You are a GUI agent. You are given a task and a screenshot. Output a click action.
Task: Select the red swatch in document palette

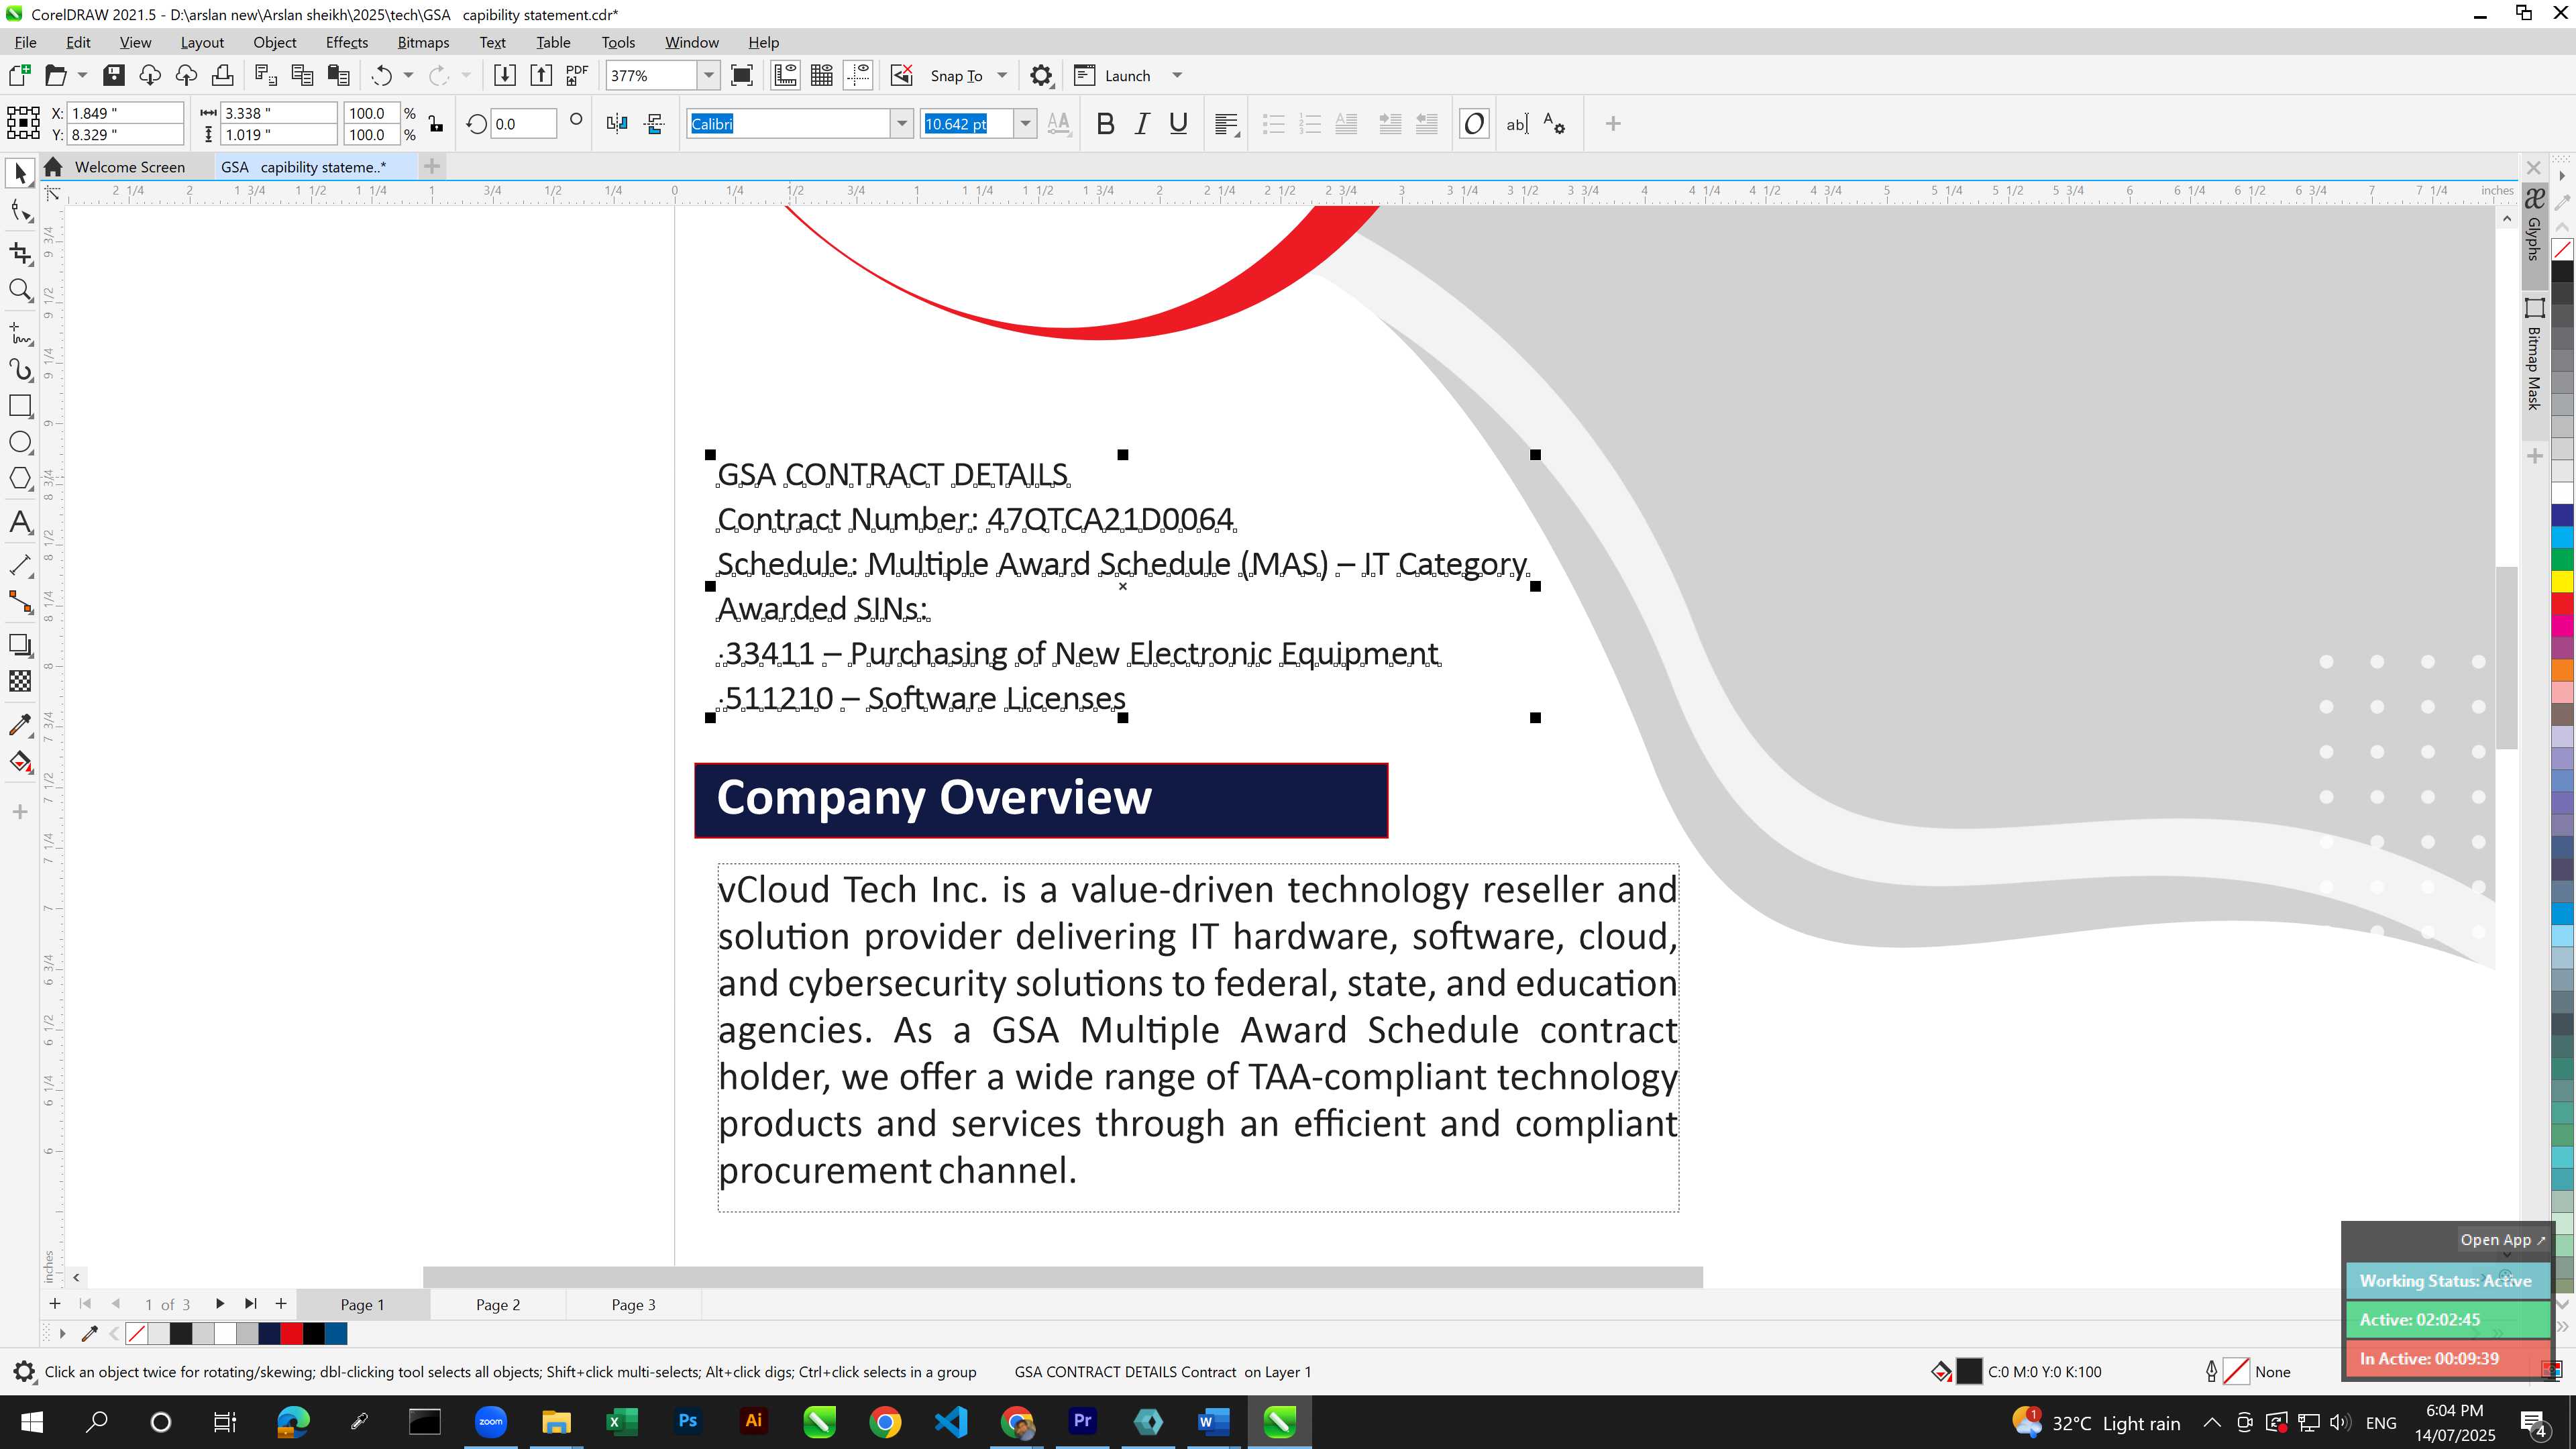tap(291, 1333)
